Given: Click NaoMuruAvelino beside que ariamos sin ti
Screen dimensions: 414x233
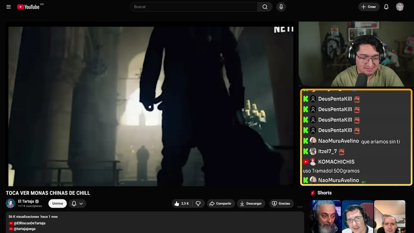Looking at the screenshot, I should point(338,141).
